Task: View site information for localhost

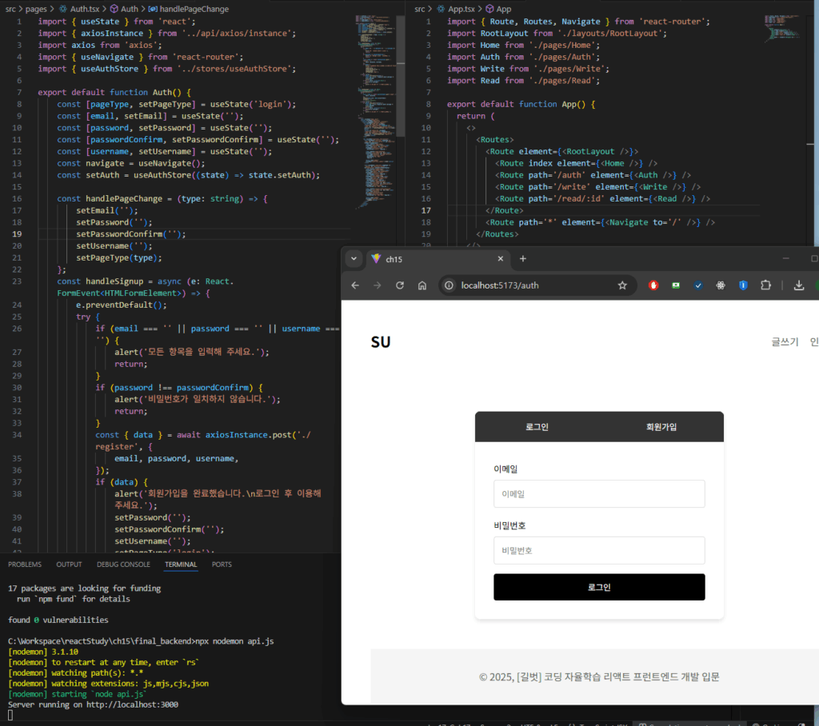Action: [449, 285]
